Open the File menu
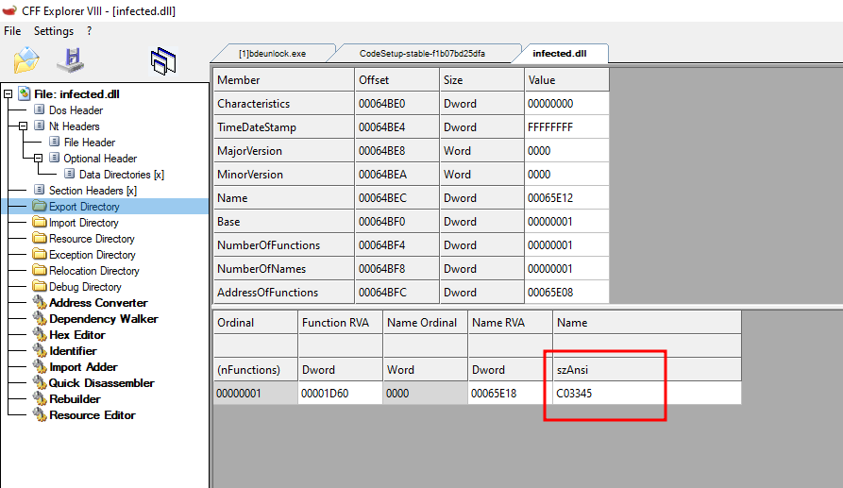The width and height of the screenshot is (843, 488). click(12, 31)
